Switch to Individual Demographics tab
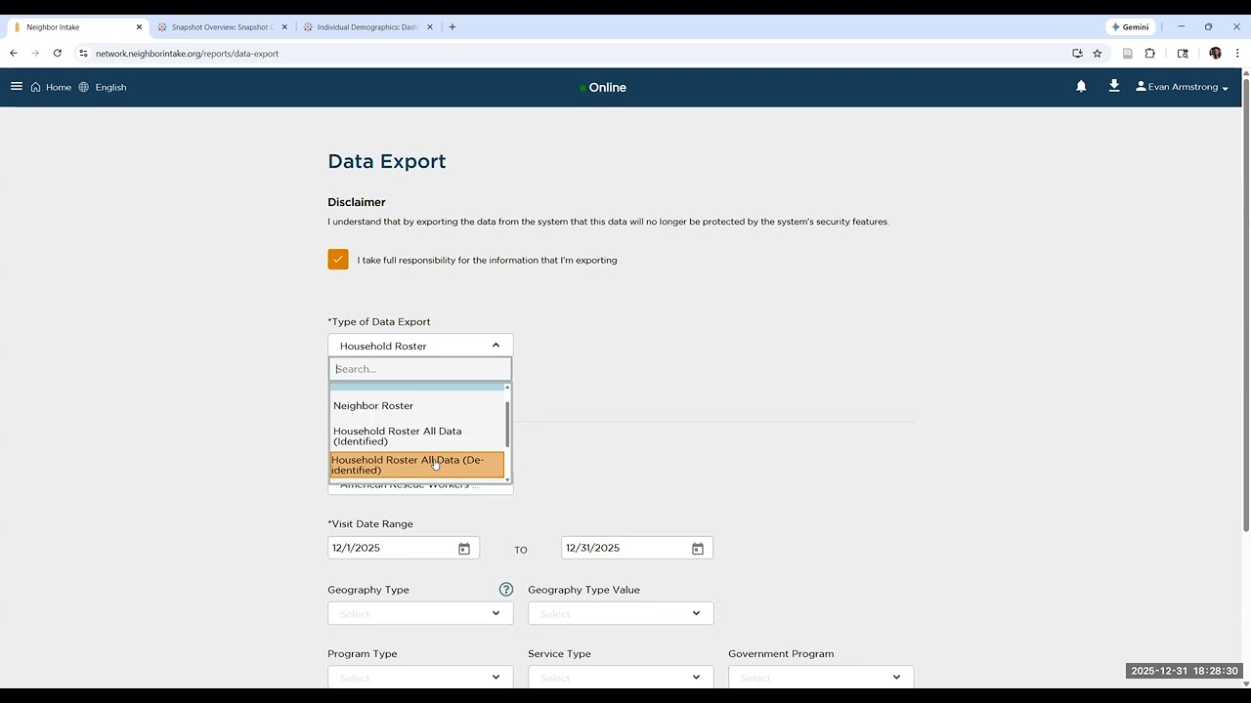 pos(367,27)
